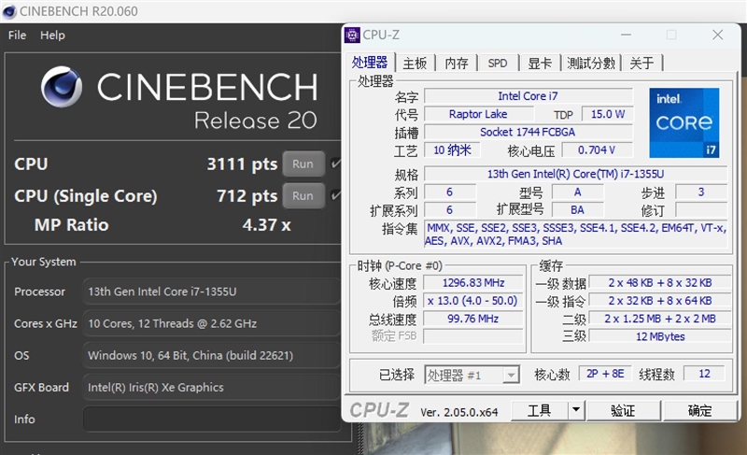
Task: Click the 一级 数据 cache value
Action: [660, 282]
